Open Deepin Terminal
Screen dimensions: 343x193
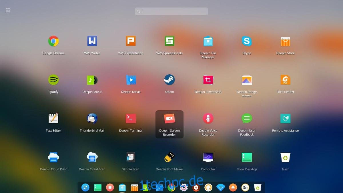pyautogui.click(x=131, y=118)
